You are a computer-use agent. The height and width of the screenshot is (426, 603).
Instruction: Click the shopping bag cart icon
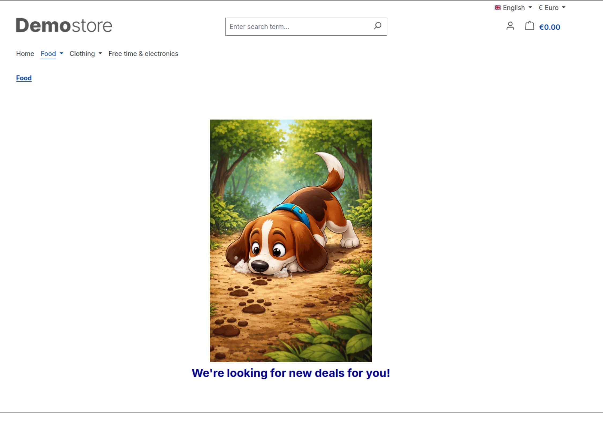529,26
